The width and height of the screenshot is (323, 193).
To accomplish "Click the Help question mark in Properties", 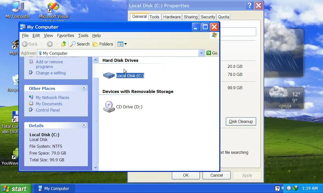I will click(249, 6).
